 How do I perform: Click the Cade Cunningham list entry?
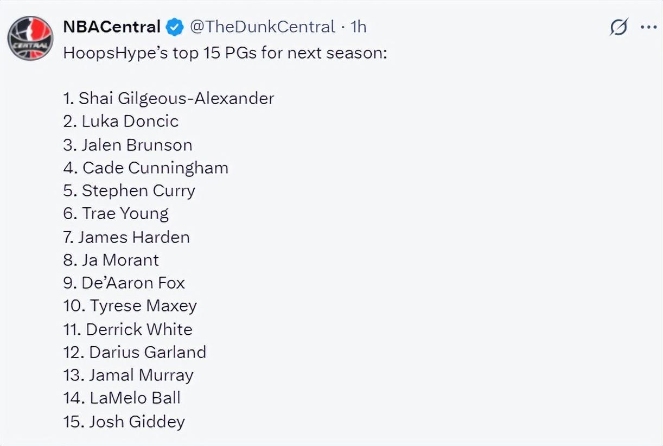coord(146,168)
